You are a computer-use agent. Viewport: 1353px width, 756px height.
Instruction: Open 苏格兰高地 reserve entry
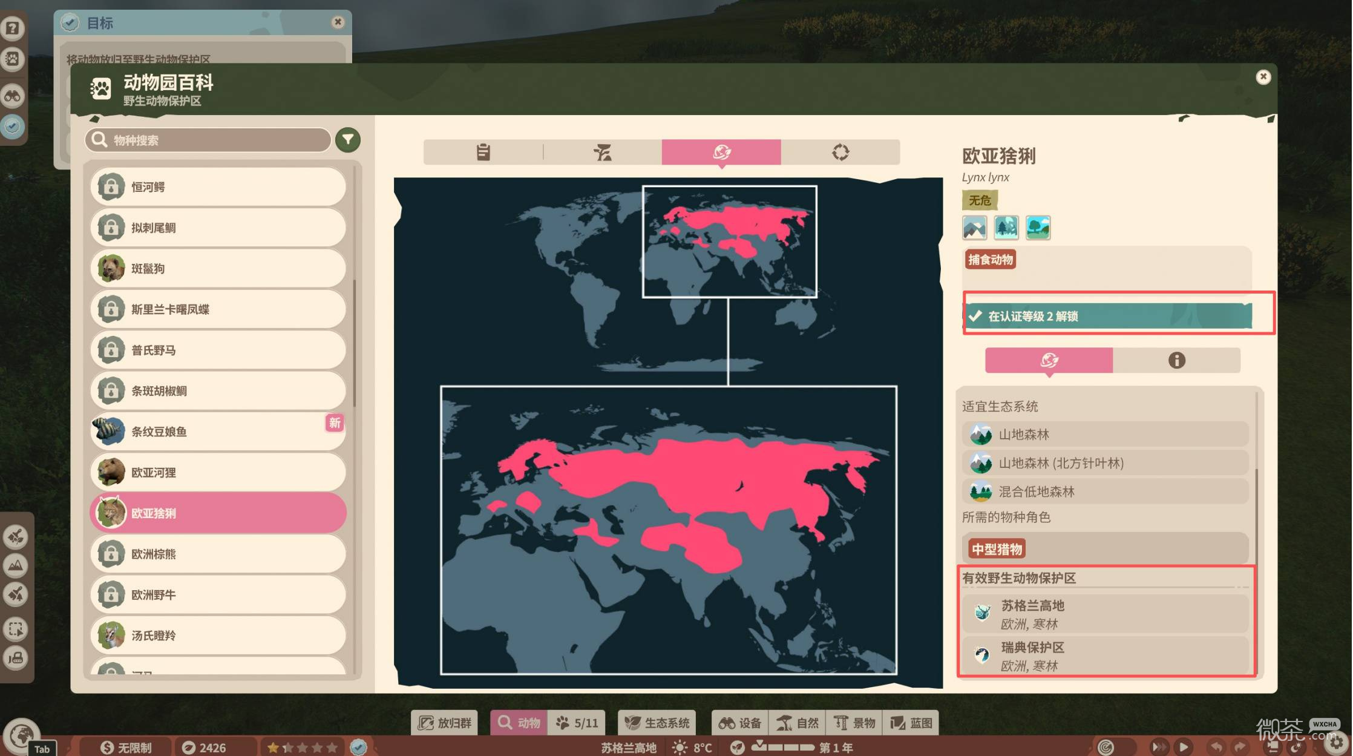click(1105, 614)
